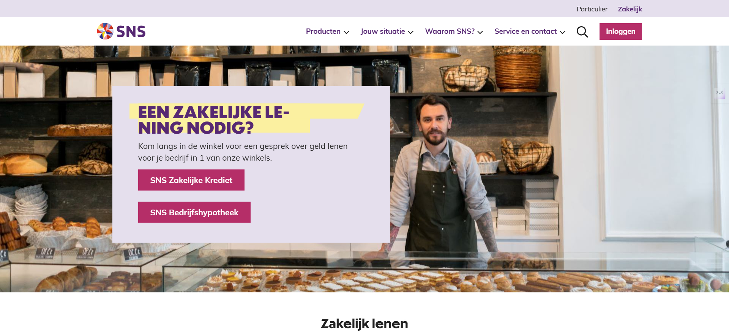The width and height of the screenshot is (729, 333).
Task: Click the Een zakelijke lening nodig? headline
Action: tap(214, 120)
